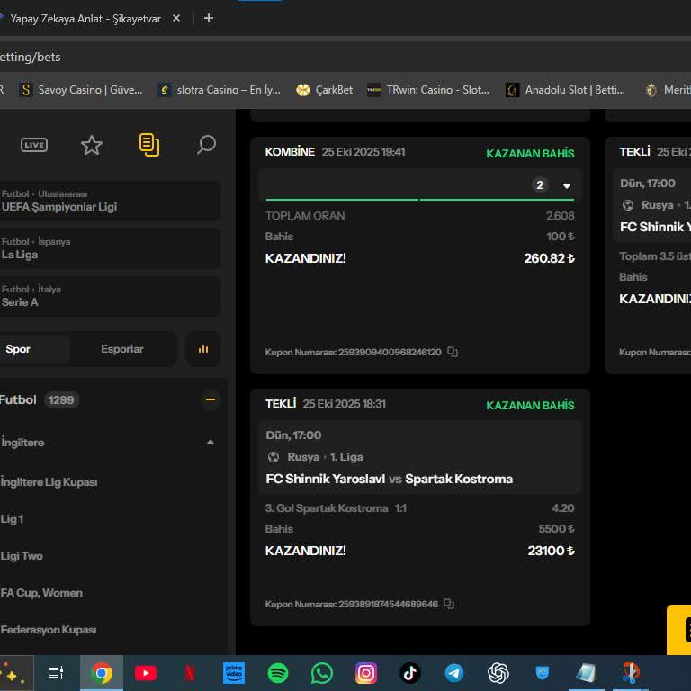Switch to the Esporlar tab
Viewport: 691px width, 691px height.
click(x=122, y=349)
